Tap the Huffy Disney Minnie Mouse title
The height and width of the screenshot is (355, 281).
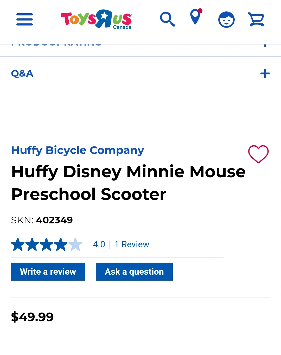(129, 183)
